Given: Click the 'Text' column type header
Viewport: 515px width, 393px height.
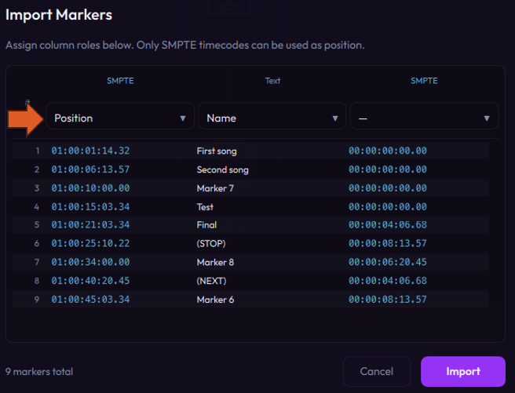Looking at the screenshot, I should click(272, 81).
